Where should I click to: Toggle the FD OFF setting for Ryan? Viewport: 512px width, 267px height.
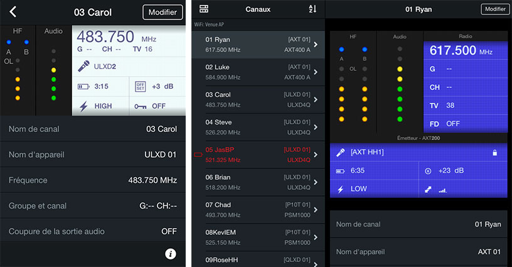(x=453, y=124)
